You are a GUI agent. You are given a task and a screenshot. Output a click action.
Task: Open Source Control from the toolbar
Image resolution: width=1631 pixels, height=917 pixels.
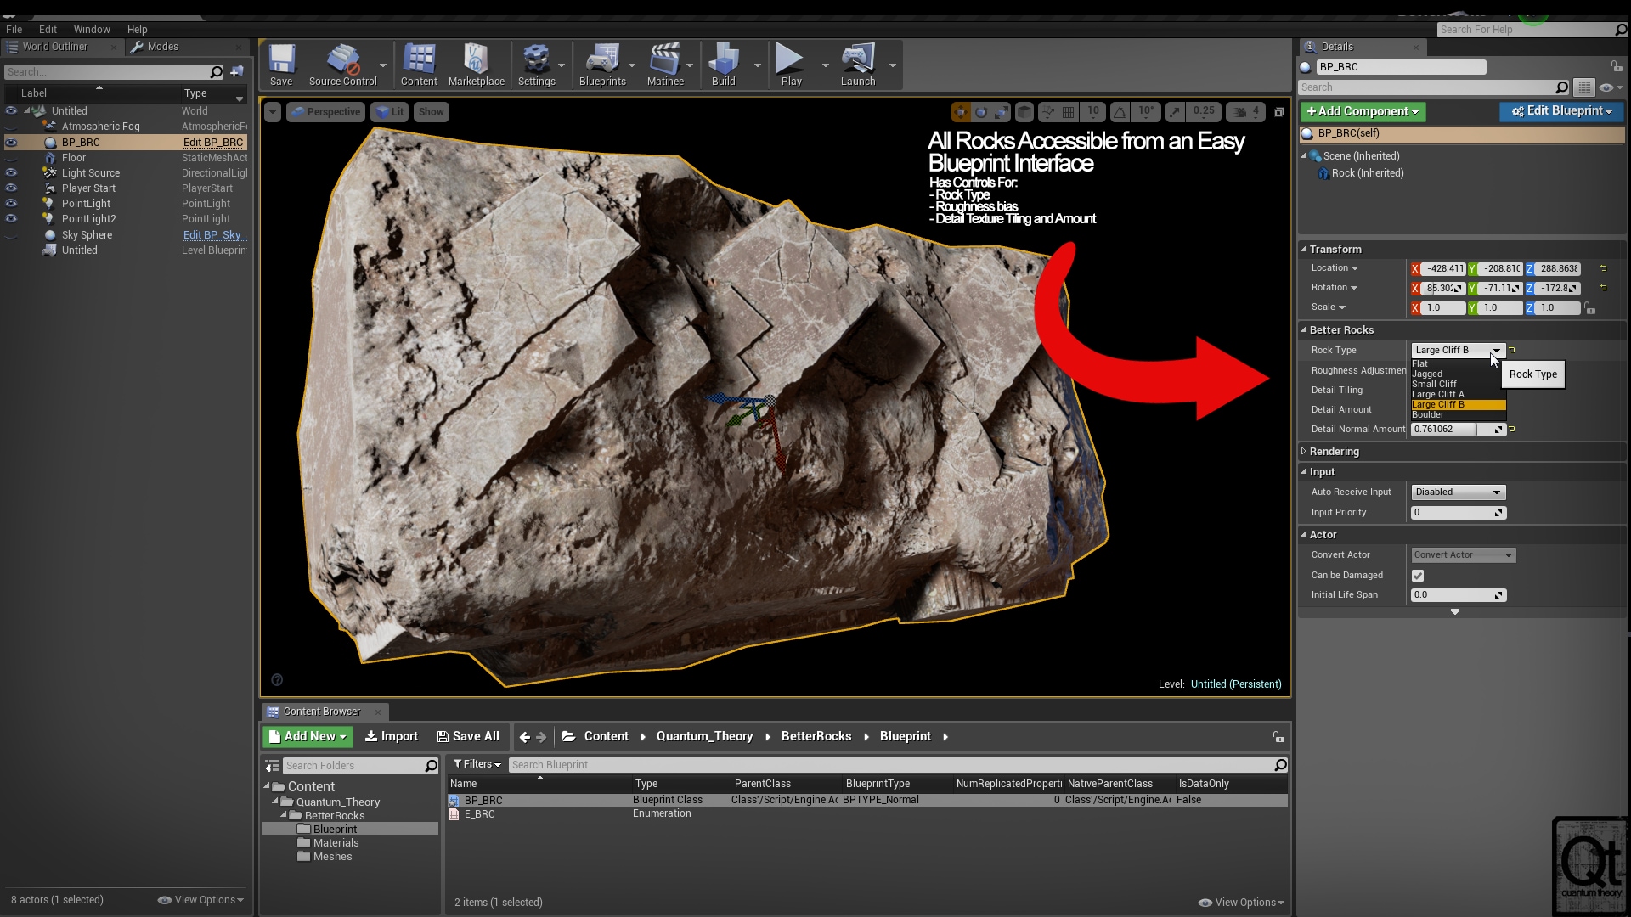tap(342, 65)
